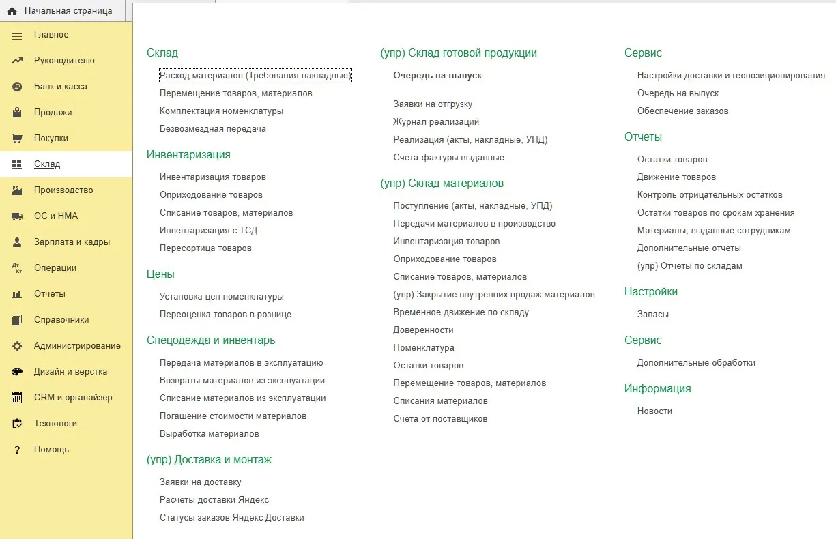The height and width of the screenshot is (539, 836).
Task: Open Контроль отрицательных остатков report
Action: 710,195
